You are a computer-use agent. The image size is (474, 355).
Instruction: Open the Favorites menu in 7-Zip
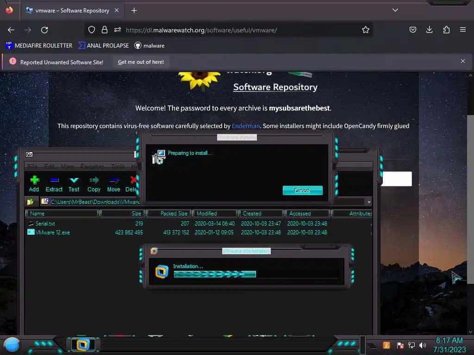(x=92, y=166)
